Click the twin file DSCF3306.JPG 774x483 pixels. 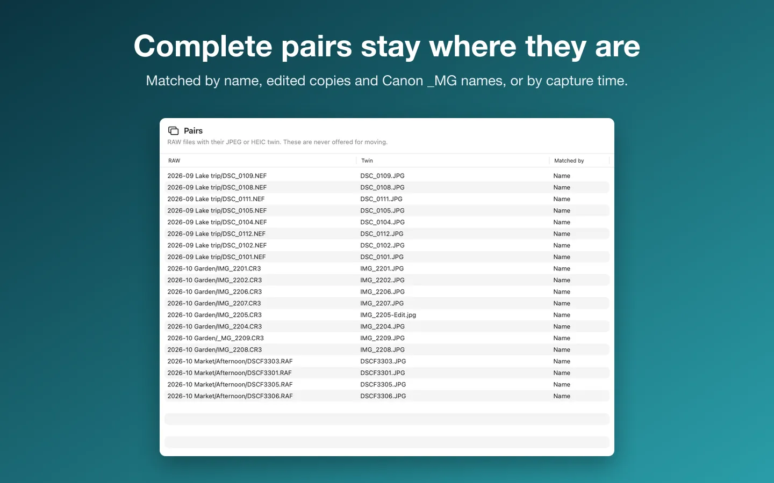[383, 396]
